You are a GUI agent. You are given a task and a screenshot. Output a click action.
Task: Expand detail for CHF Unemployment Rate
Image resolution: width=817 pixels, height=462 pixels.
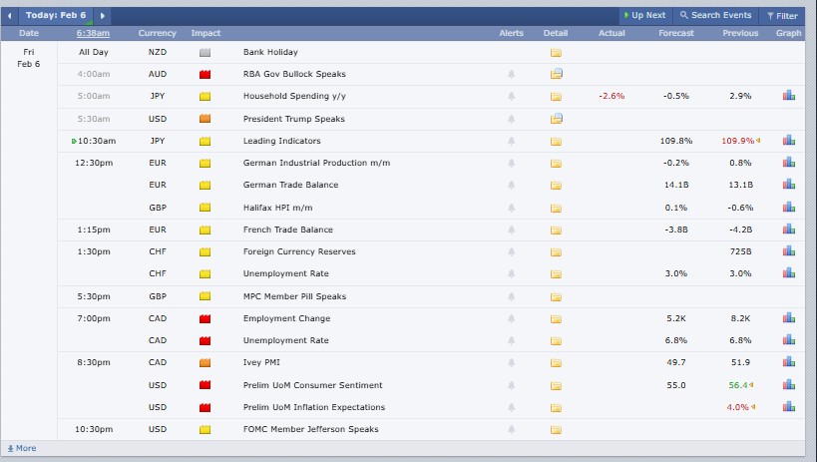pos(556,273)
